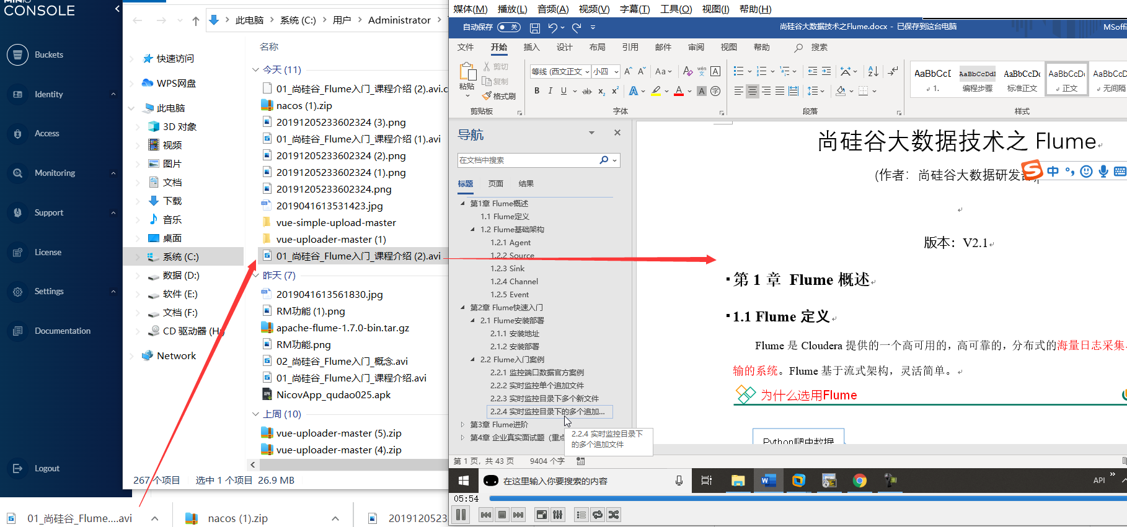Pause playback in media player
This screenshot has width=1127, height=527.
pos(461,515)
